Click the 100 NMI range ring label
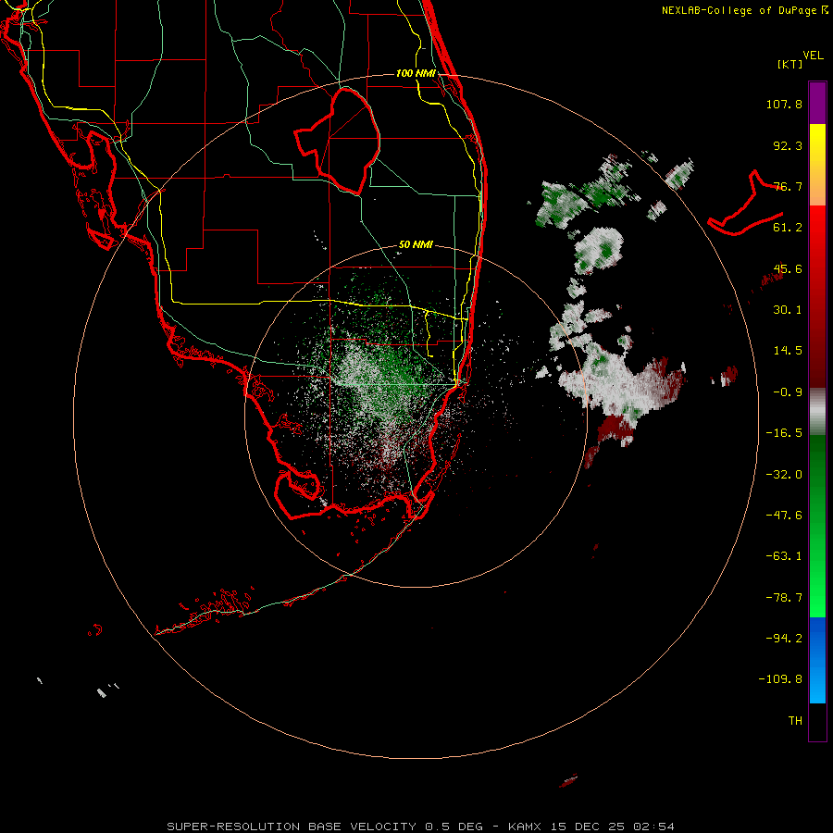This screenshot has width=833, height=833. (416, 73)
